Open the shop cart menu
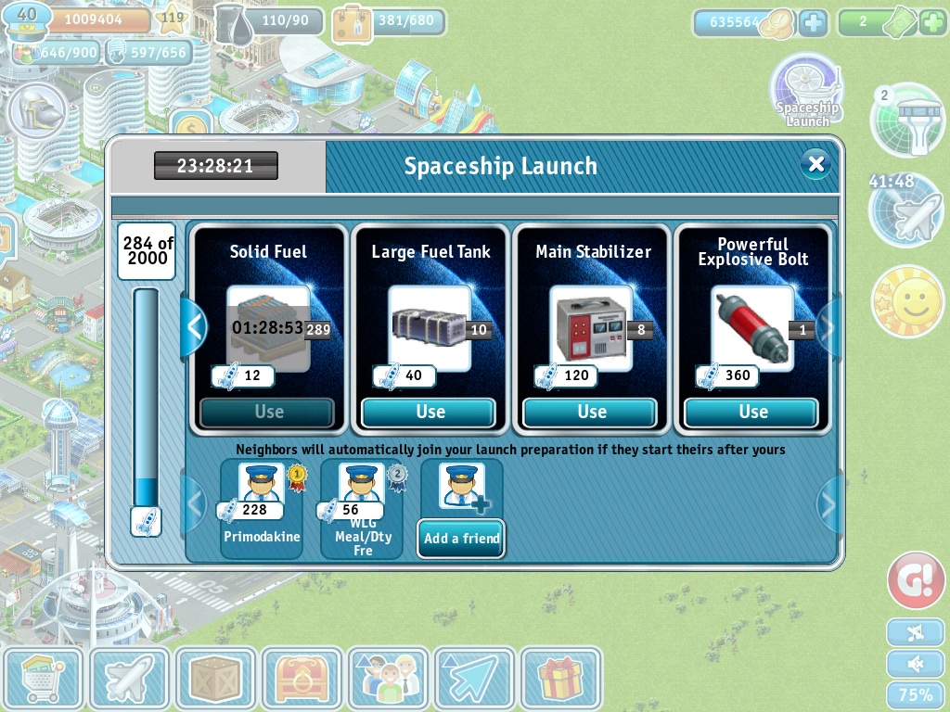The width and height of the screenshot is (950, 712). point(42,678)
